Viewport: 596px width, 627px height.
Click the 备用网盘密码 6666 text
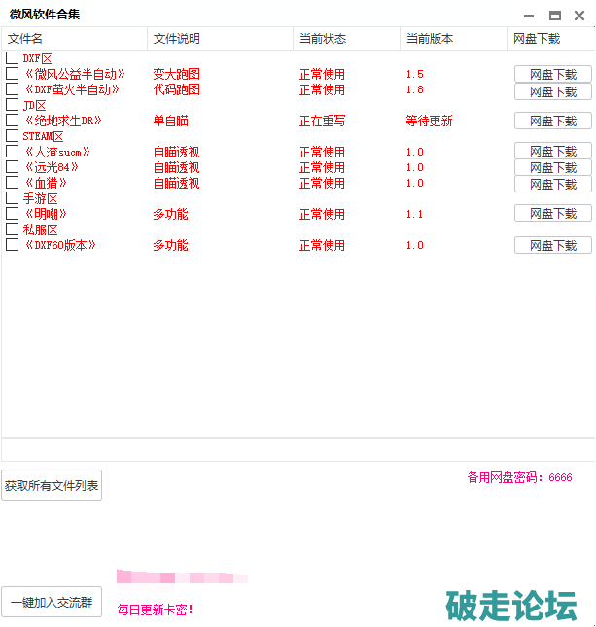(x=519, y=477)
